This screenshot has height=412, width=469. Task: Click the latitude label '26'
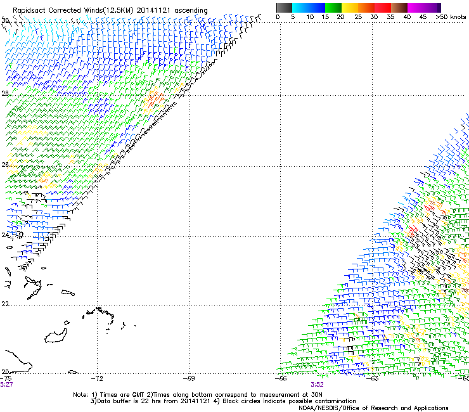5,165
